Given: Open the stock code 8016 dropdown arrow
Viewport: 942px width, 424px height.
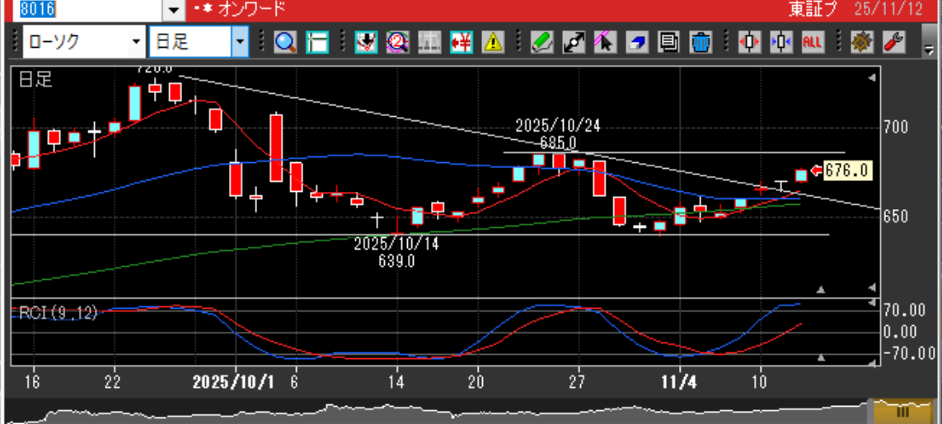Looking at the screenshot, I should click(173, 10).
